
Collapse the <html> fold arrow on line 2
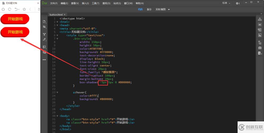click(x=57, y=22)
